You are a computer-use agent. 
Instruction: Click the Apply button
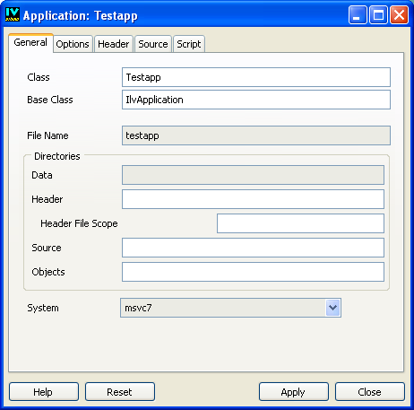click(x=294, y=391)
